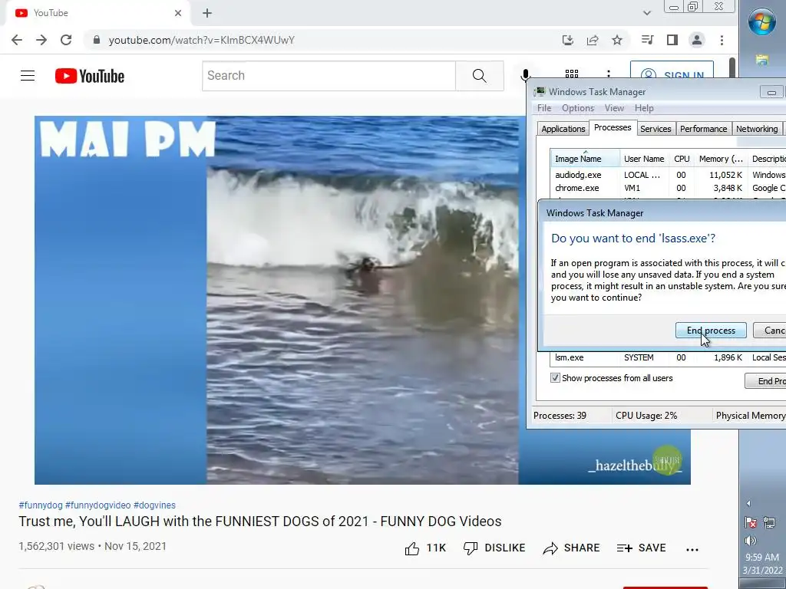Close the YouTube tab
Screen dimensions: 786x589
pos(178,13)
